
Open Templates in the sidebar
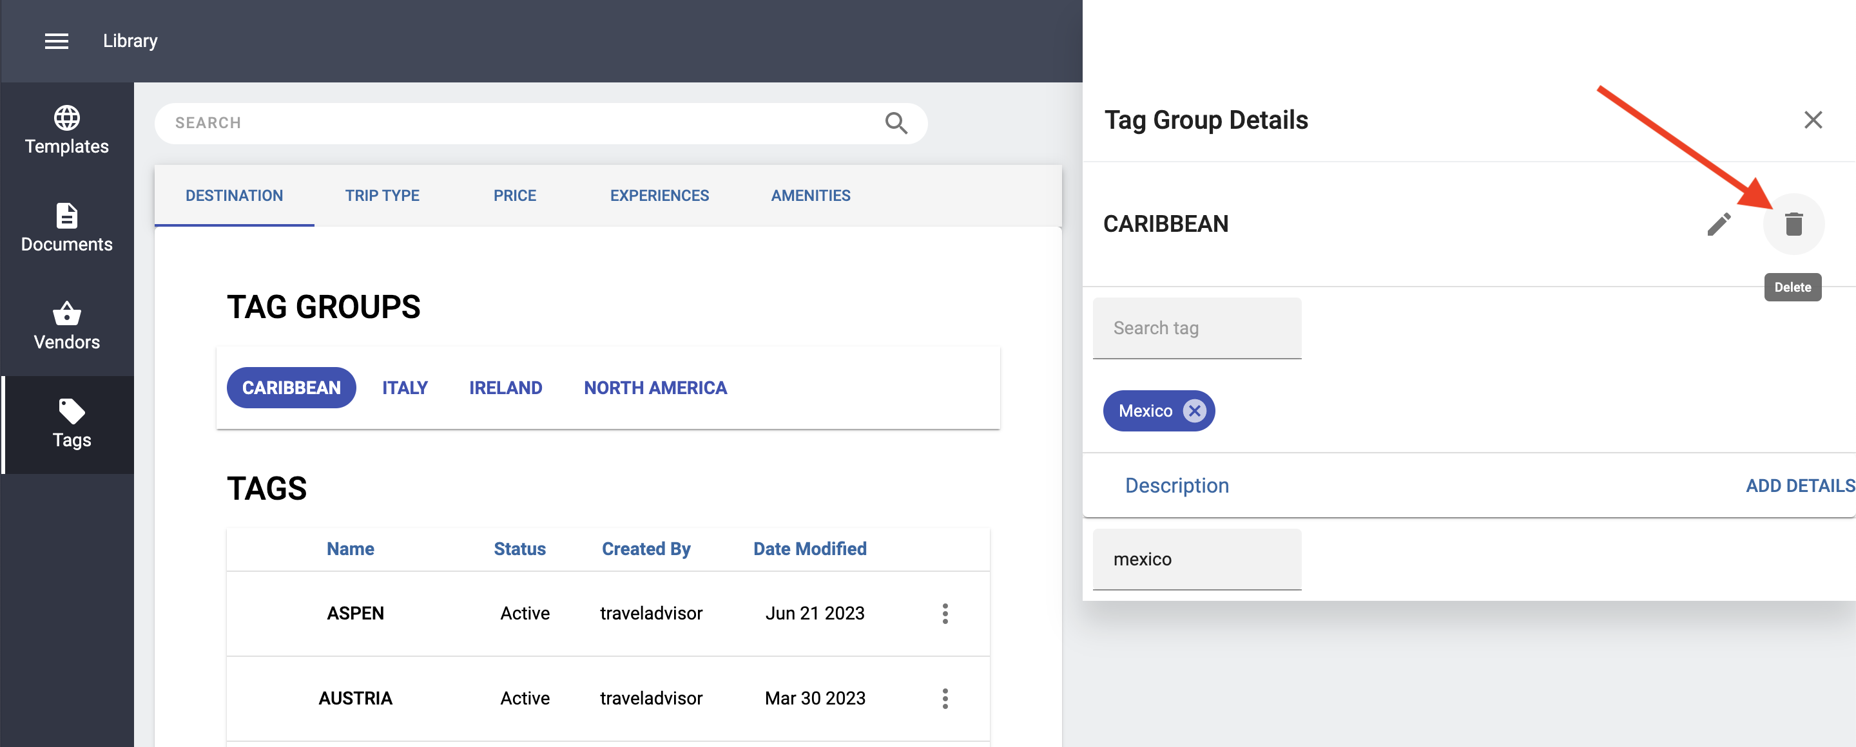67,130
